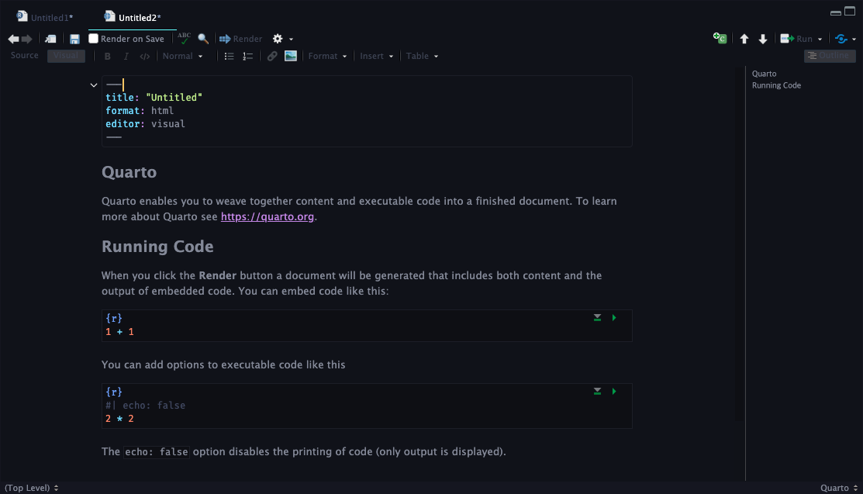Insert image using picture icon
This screenshot has width=863, height=494.
click(291, 56)
